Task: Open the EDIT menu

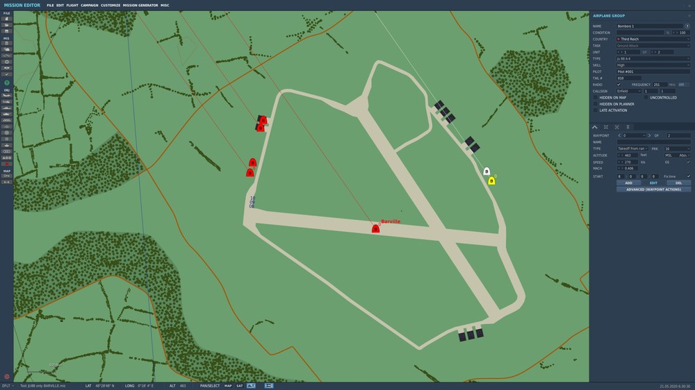Action: tap(60, 6)
